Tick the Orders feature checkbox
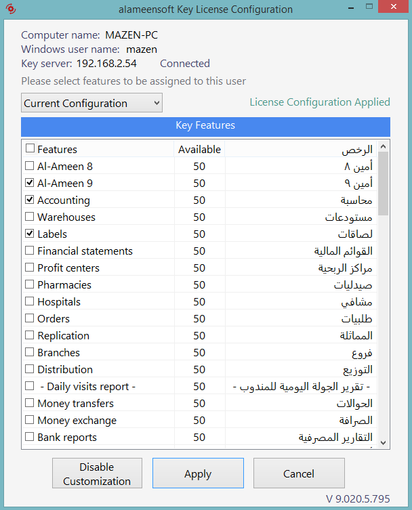Image resolution: width=412 pixels, height=510 pixels. [x=30, y=318]
